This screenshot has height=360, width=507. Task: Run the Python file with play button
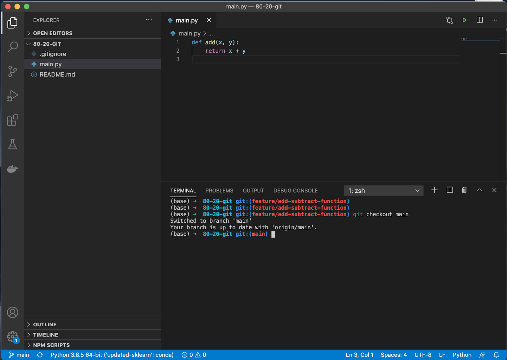click(x=464, y=20)
